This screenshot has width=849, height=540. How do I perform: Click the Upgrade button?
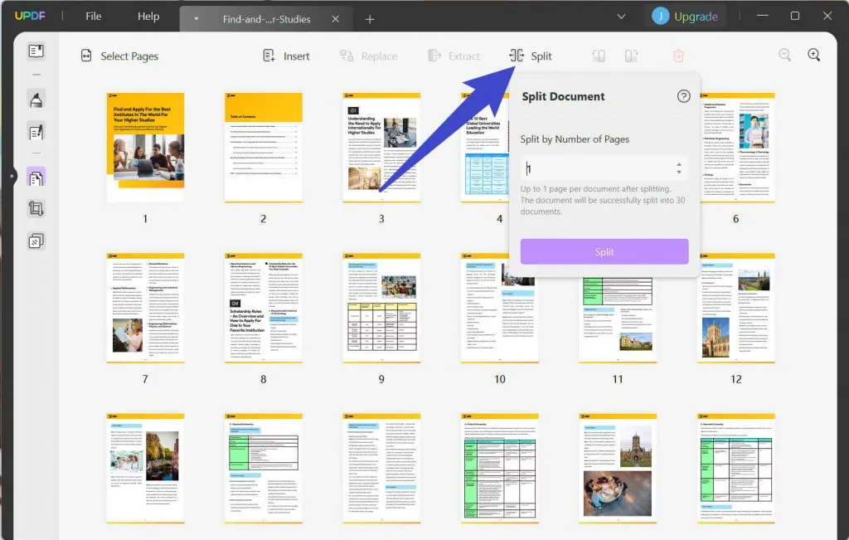click(x=685, y=15)
